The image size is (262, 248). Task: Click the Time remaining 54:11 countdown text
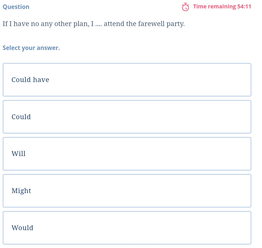[x=222, y=7]
